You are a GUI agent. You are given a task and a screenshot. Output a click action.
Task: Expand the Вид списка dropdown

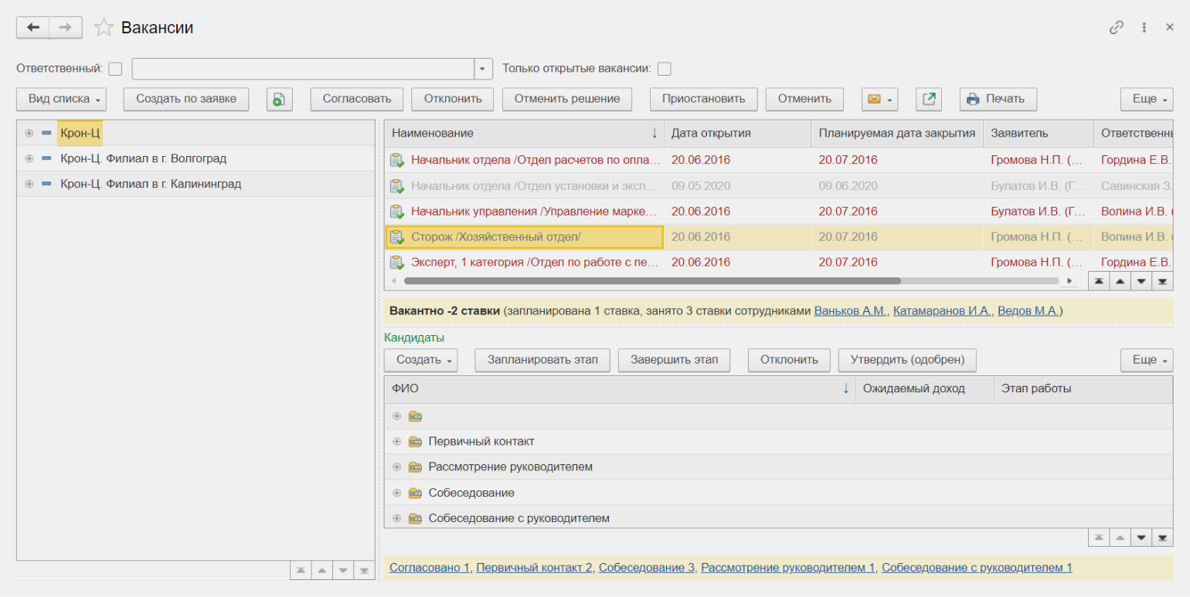[61, 99]
